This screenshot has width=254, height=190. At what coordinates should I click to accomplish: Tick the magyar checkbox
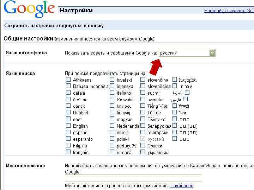coord(112,119)
